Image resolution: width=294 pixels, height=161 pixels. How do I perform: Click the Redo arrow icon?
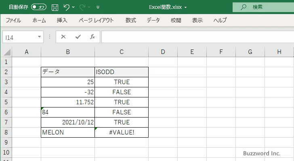point(82,7)
